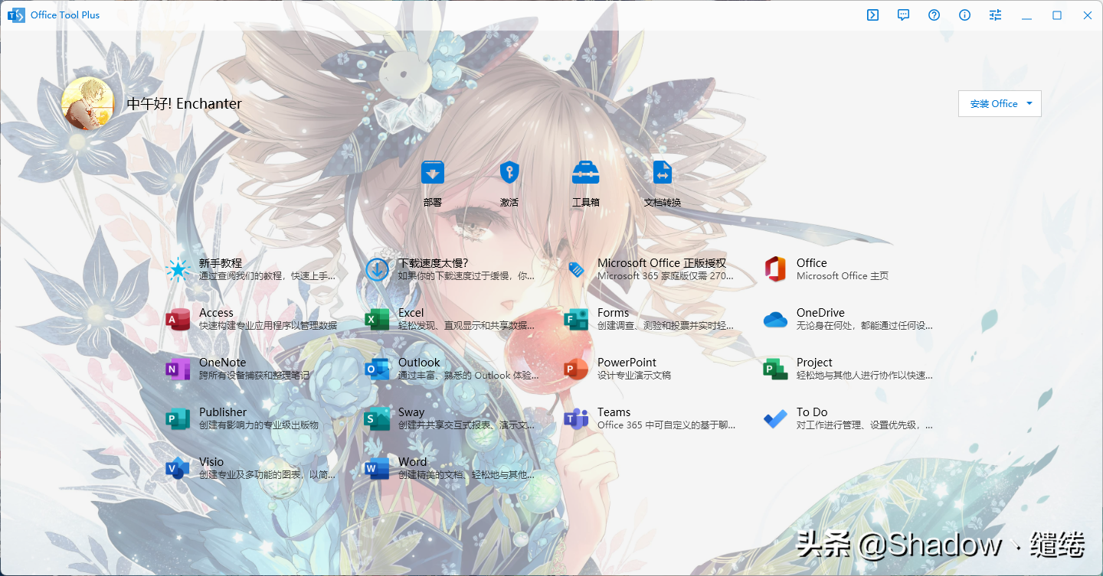Open the 新手教程 tutorial link
Viewport: 1103px width, 576px height.
(x=221, y=262)
